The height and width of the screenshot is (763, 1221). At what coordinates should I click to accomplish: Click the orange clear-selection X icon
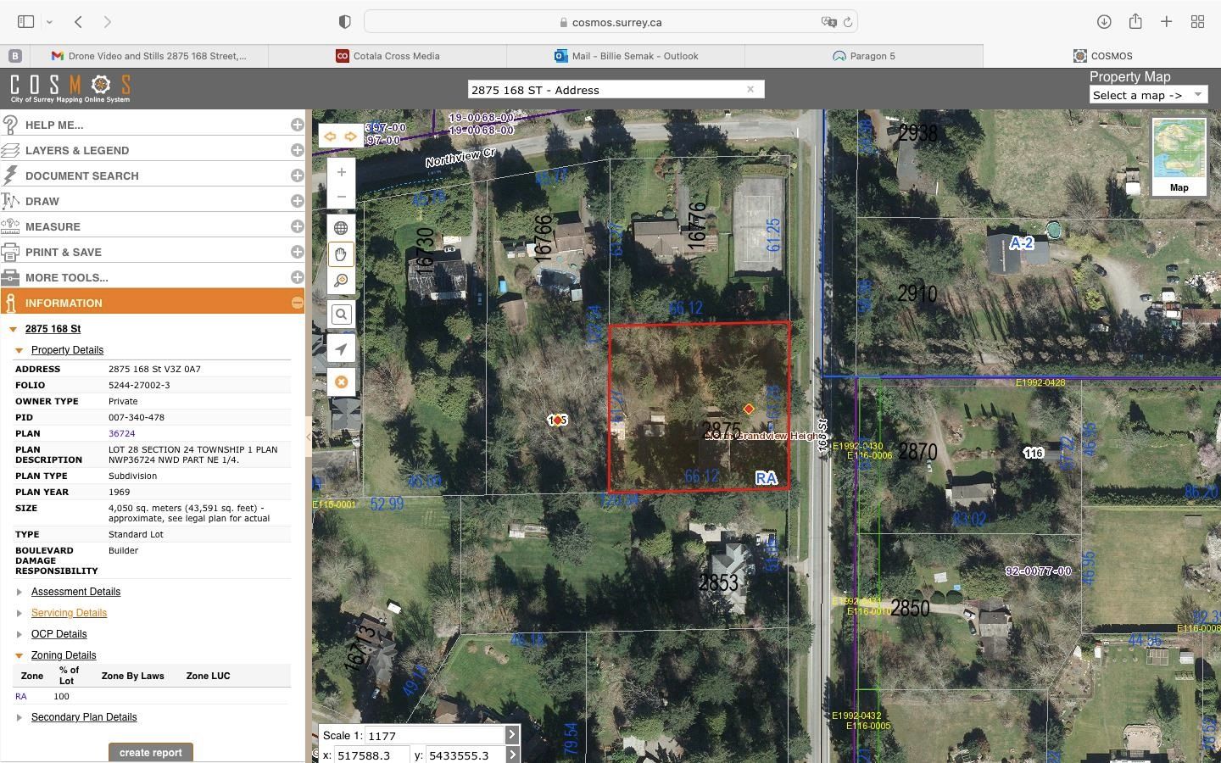tap(341, 381)
